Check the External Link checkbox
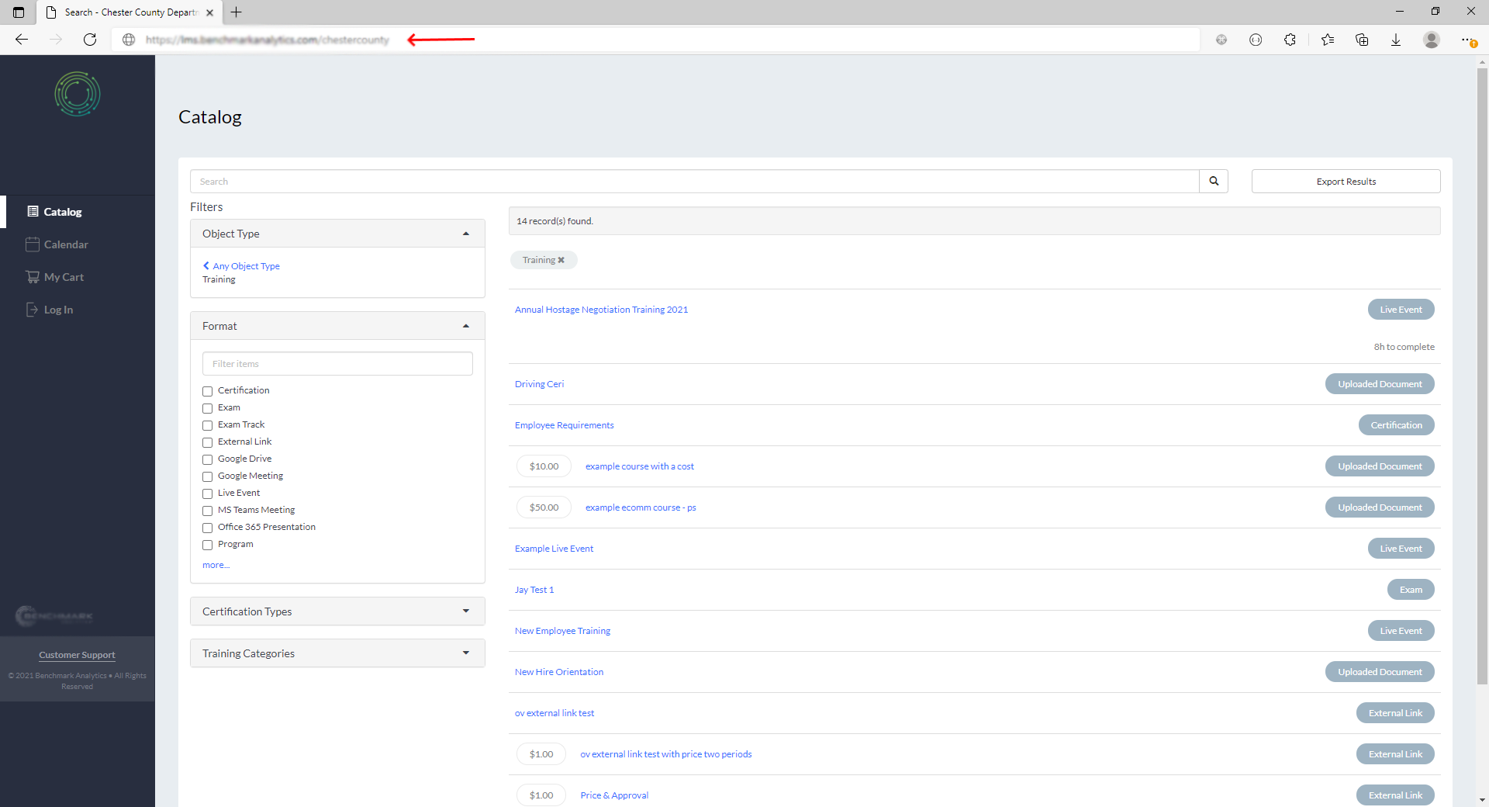This screenshot has height=807, width=1489. pos(207,442)
